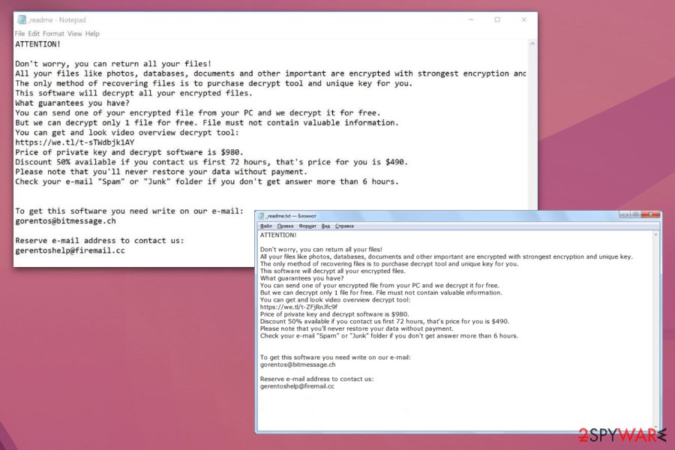Screen dimensions: 675x450
Task: Click the Notepad icon in the _readme - Notepad title bar
Action: pyautogui.click(x=22, y=19)
